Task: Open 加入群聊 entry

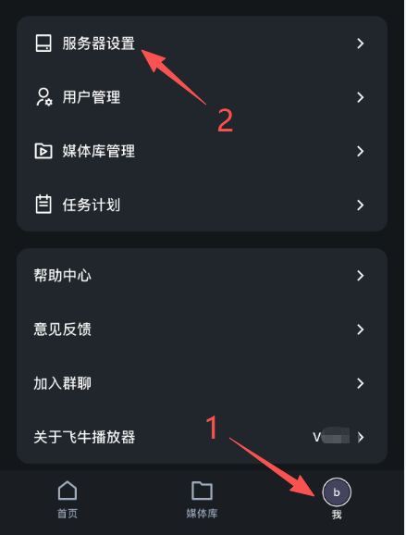Action: [203, 383]
